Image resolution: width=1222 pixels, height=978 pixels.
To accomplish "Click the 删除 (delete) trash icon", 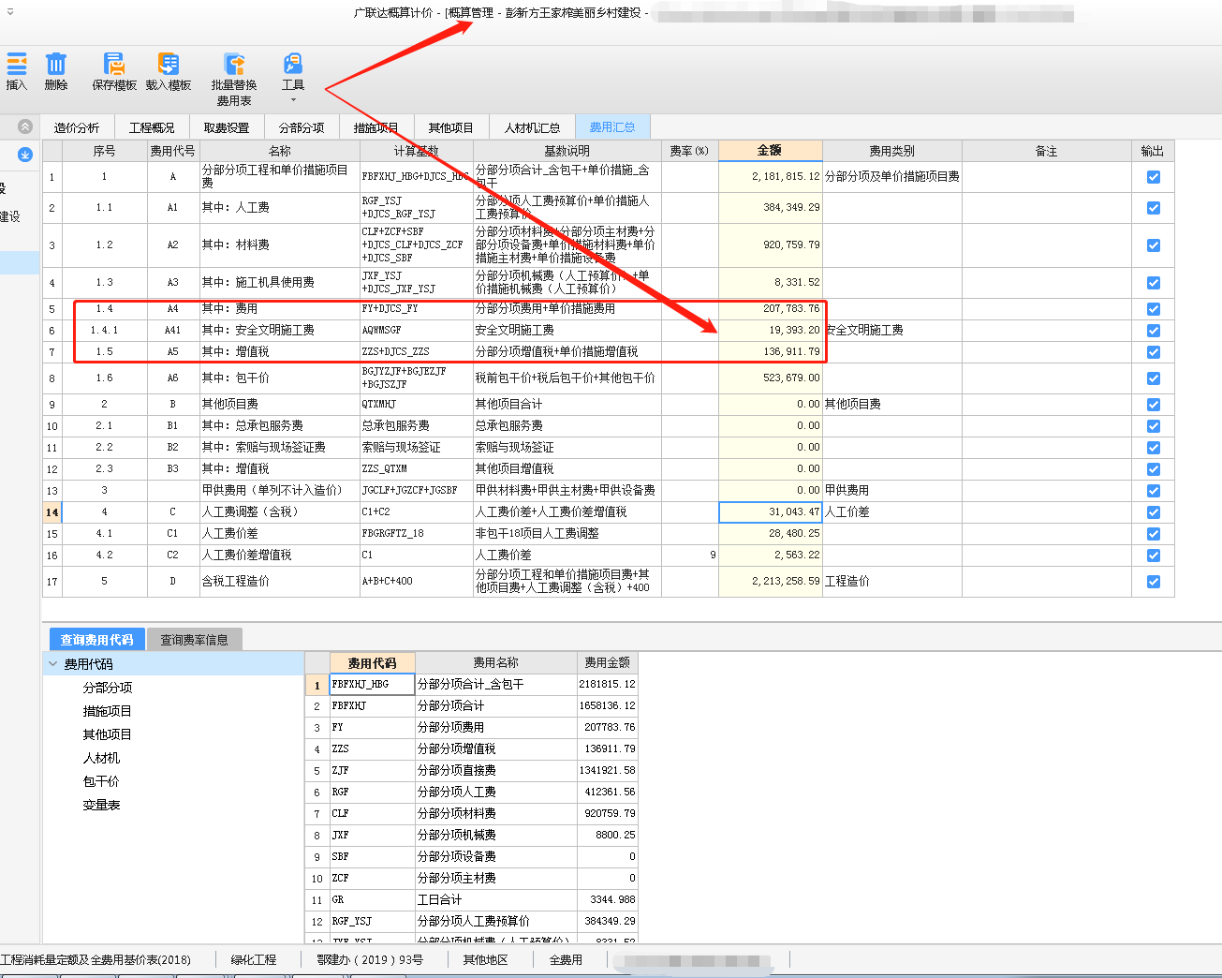I will pos(56,64).
